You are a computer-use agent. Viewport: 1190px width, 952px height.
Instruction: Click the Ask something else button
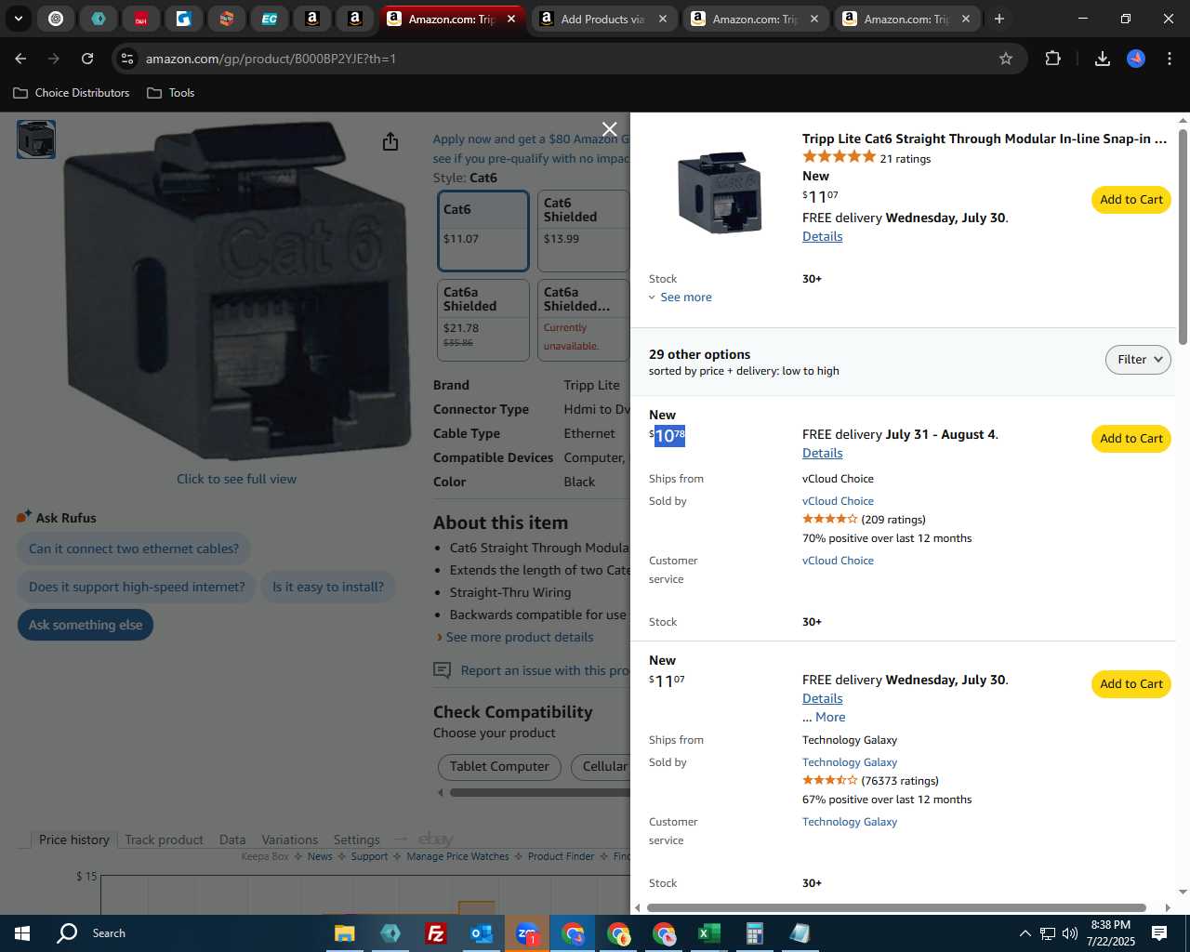click(86, 625)
